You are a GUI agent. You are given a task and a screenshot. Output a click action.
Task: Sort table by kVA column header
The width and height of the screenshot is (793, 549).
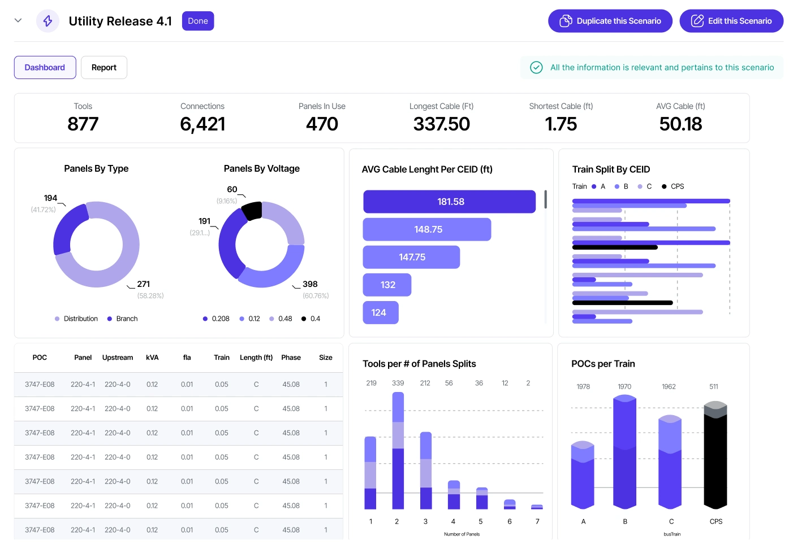(152, 358)
